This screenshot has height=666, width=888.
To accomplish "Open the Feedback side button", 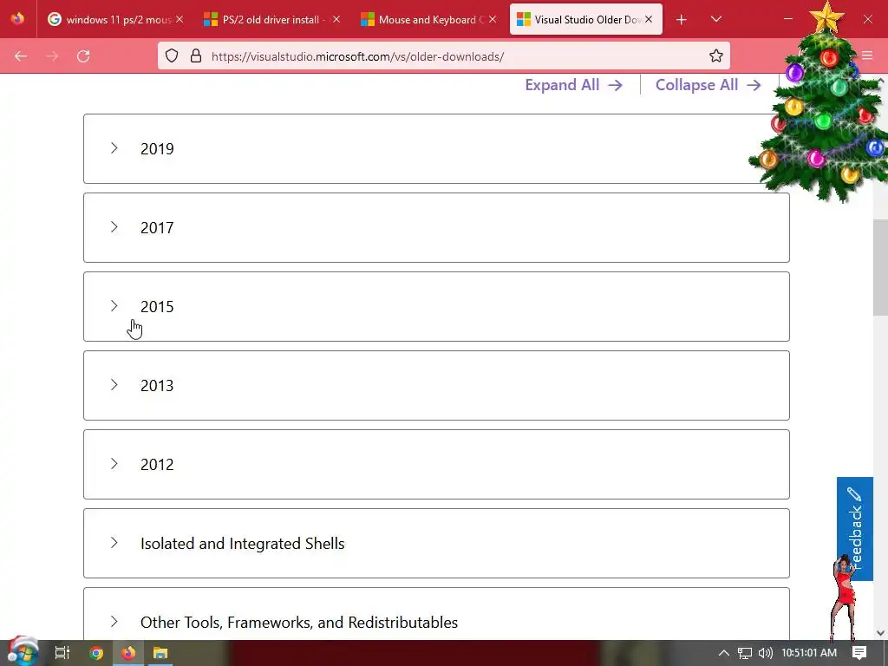I will tap(854, 528).
